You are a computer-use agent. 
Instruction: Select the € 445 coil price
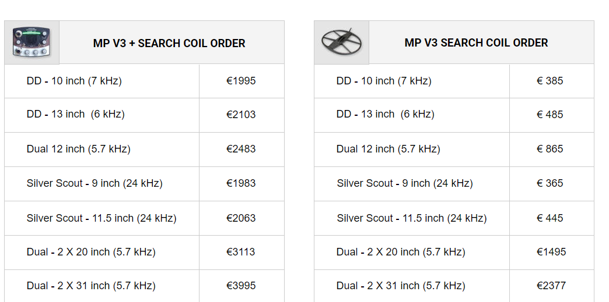click(x=550, y=218)
